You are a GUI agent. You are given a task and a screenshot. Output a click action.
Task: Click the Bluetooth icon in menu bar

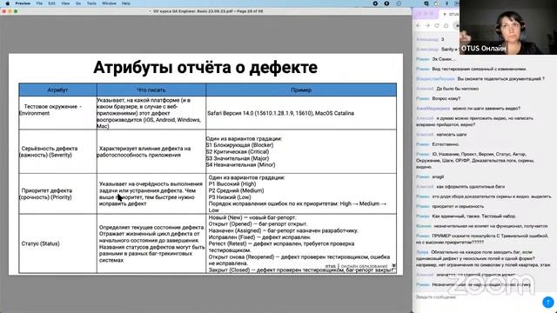446,3
